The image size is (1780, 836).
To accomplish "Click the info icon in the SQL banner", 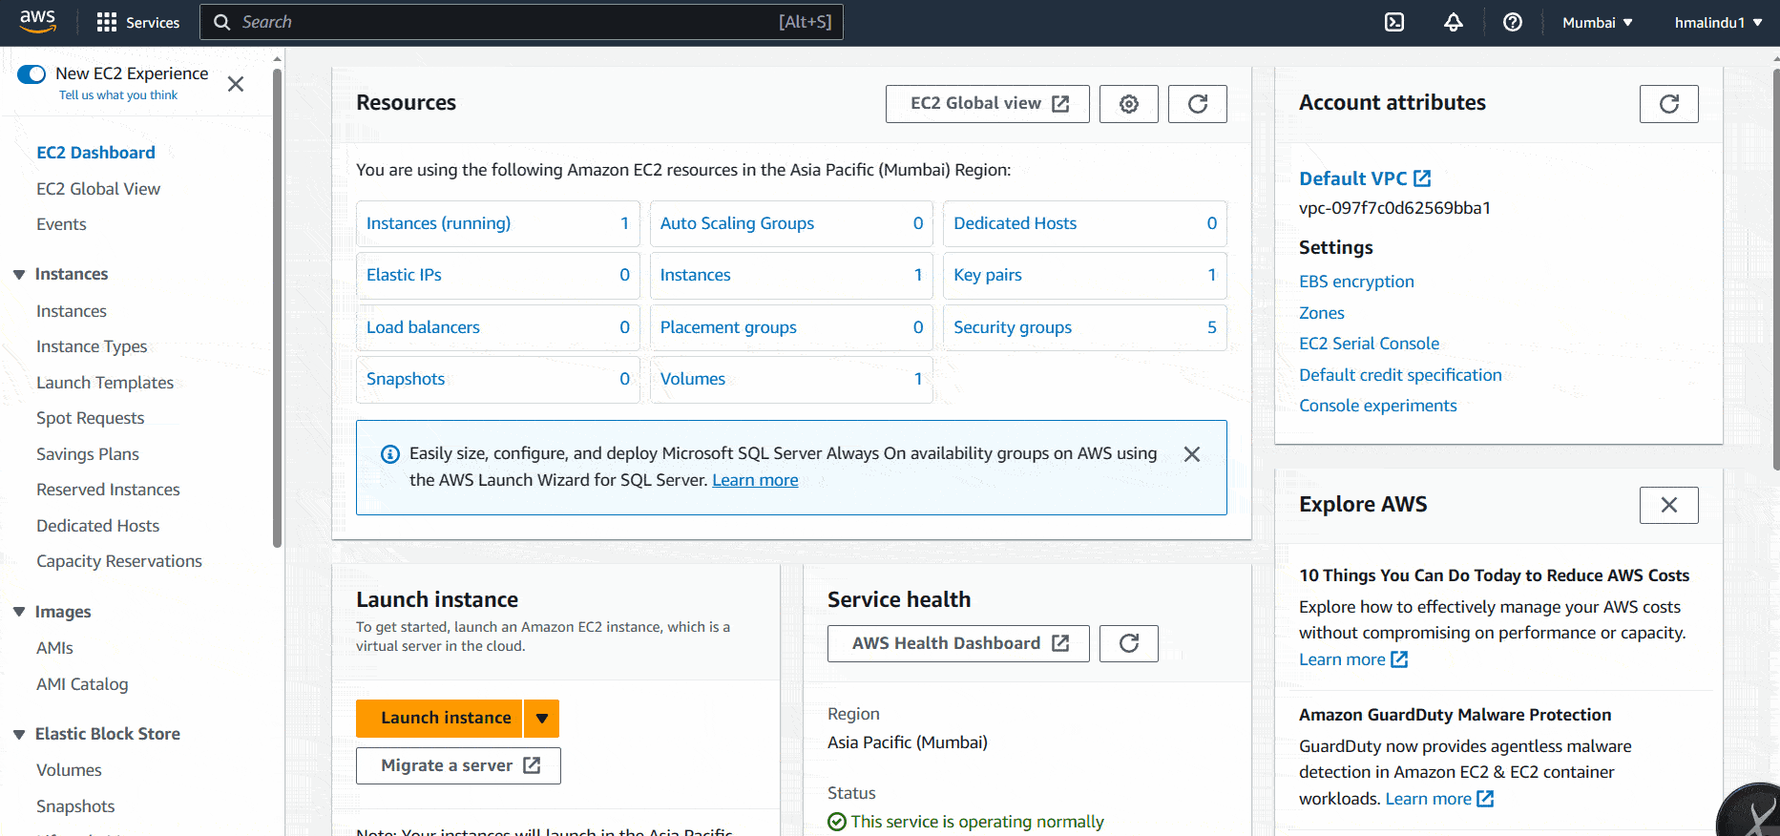I will click(390, 454).
